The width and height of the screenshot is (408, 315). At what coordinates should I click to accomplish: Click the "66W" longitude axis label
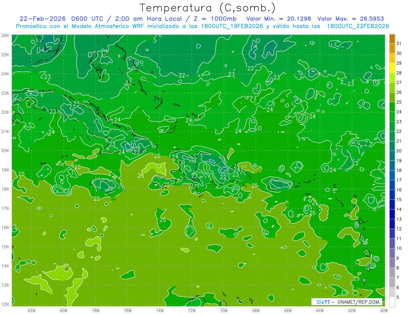(288, 310)
